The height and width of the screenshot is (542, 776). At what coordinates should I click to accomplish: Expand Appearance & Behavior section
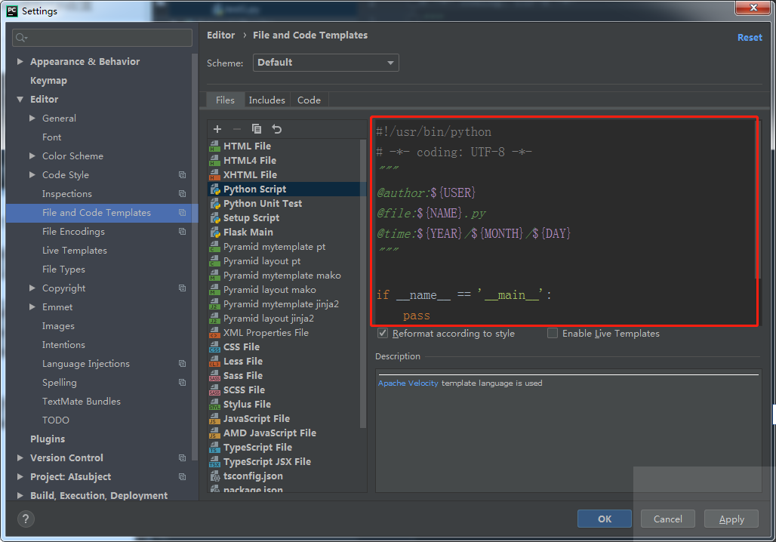pyautogui.click(x=20, y=61)
